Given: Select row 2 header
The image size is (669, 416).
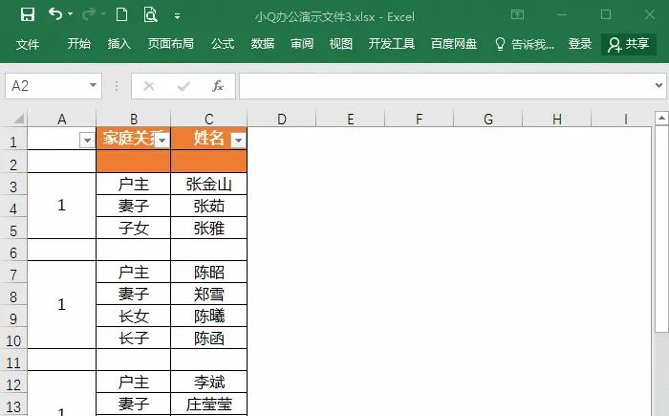Looking at the screenshot, I should click(x=13, y=164).
